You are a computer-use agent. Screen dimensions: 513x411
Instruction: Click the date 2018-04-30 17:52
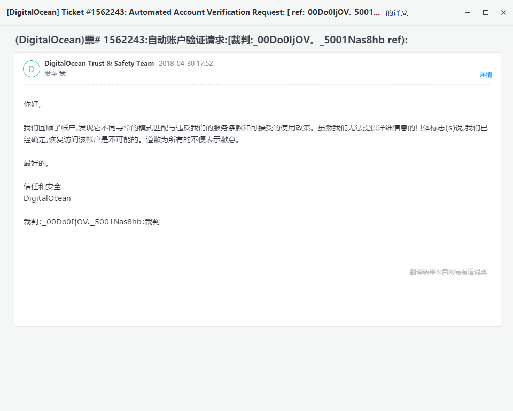pyautogui.click(x=186, y=64)
